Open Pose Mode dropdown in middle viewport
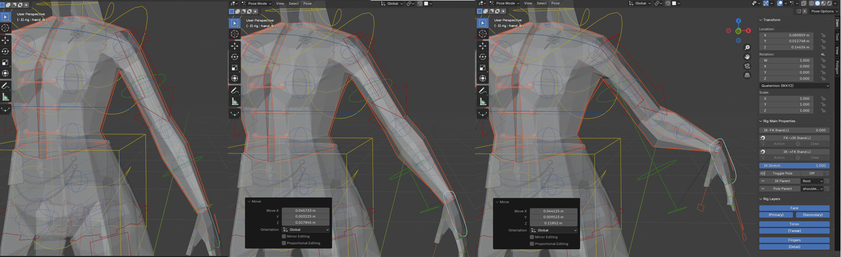This screenshot has height=257, width=841. coord(257,3)
